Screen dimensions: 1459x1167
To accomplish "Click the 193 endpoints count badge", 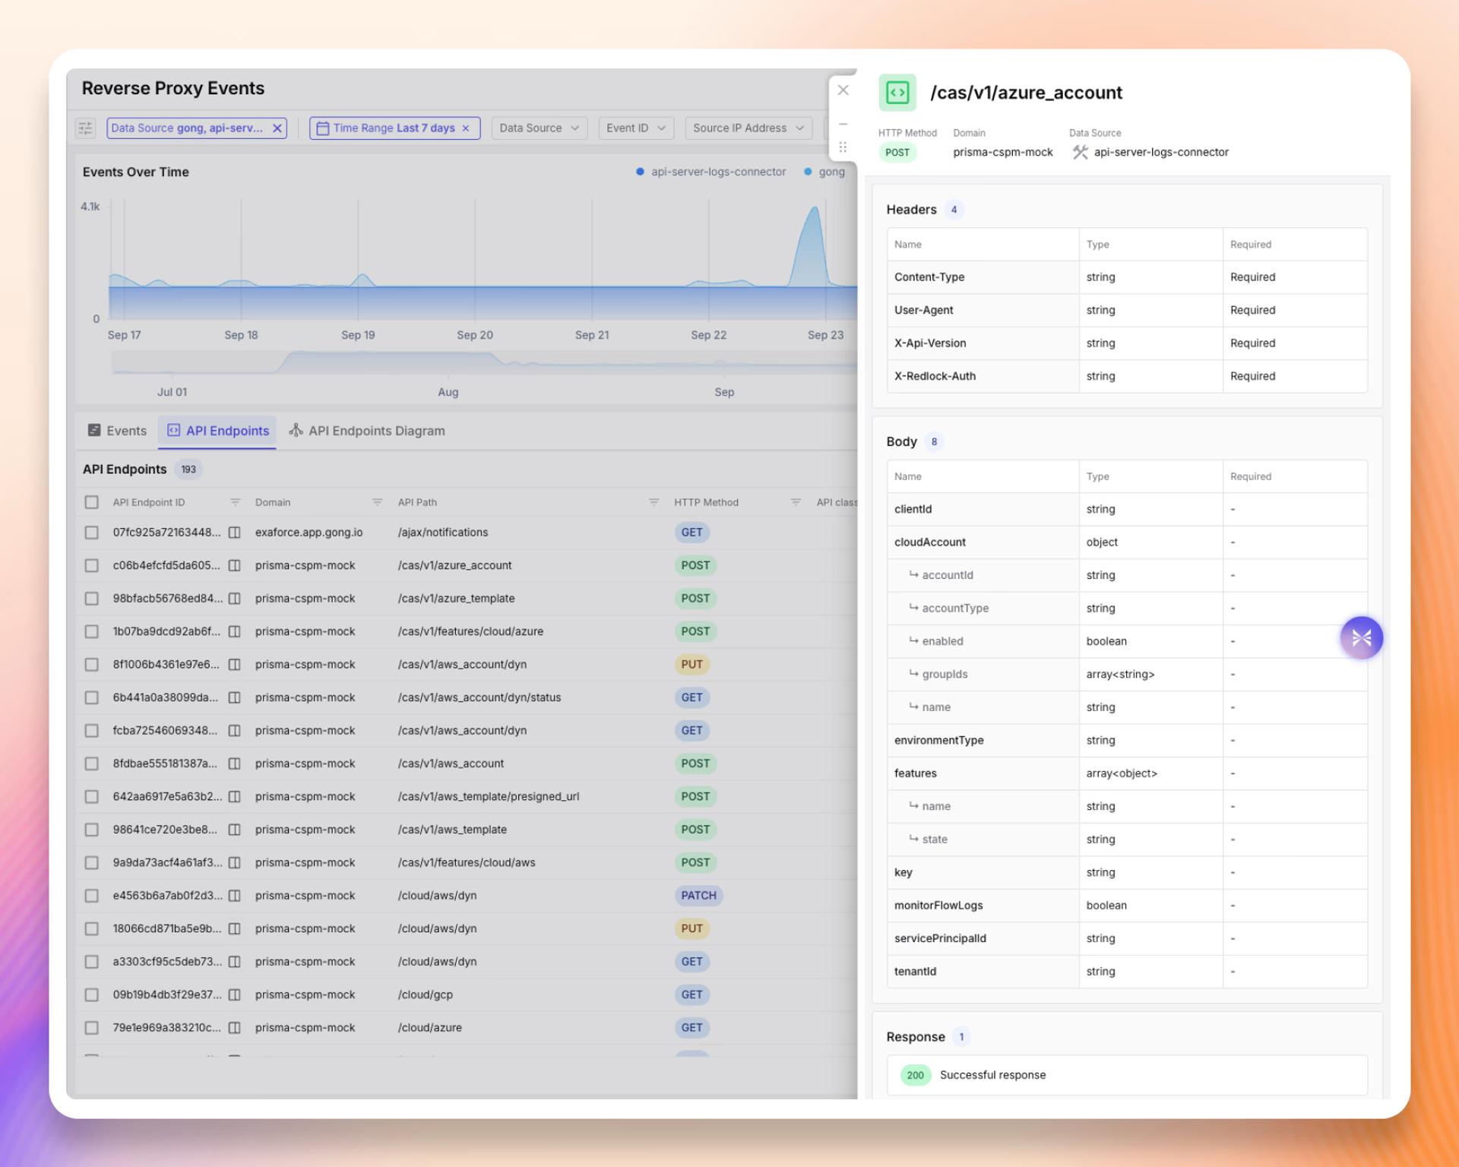I will [188, 470].
